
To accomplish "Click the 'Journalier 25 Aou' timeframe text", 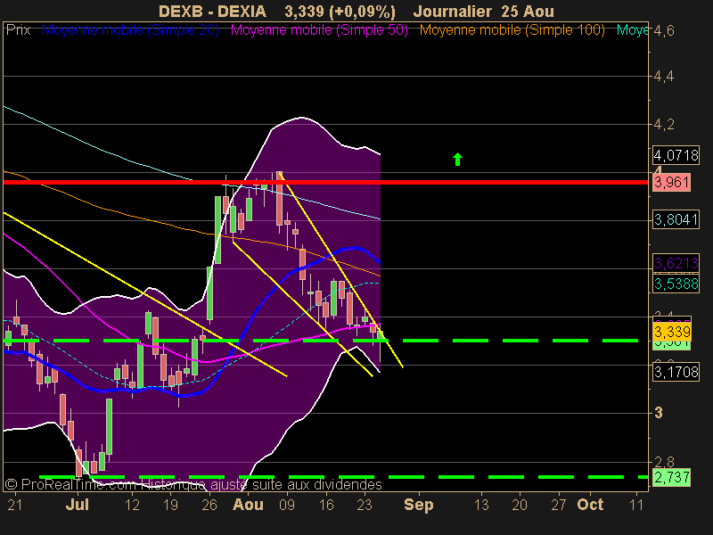I will click(x=483, y=11).
